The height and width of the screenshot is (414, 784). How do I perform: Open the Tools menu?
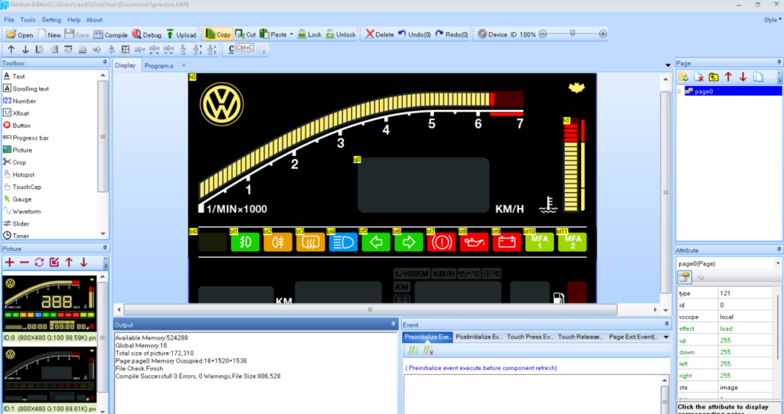[x=28, y=20]
